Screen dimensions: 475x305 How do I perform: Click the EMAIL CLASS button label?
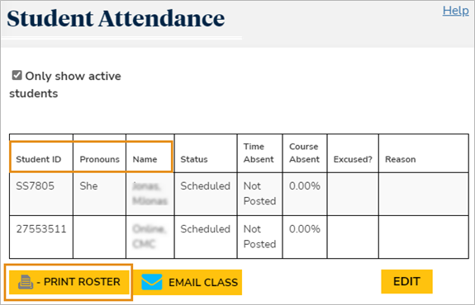coord(203,282)
